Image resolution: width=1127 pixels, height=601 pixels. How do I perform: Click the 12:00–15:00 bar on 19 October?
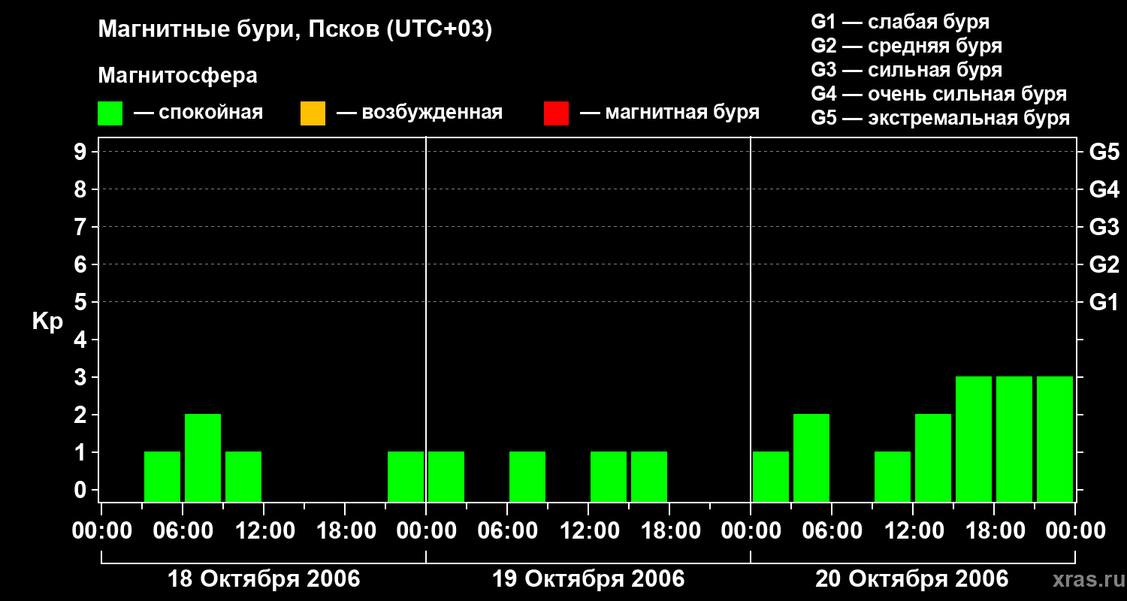[609, 476]
